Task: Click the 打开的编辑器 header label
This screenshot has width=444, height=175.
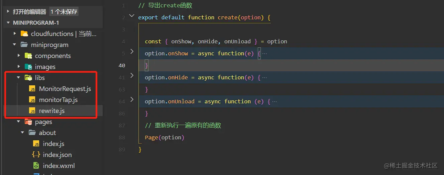Action: point(29,12)
